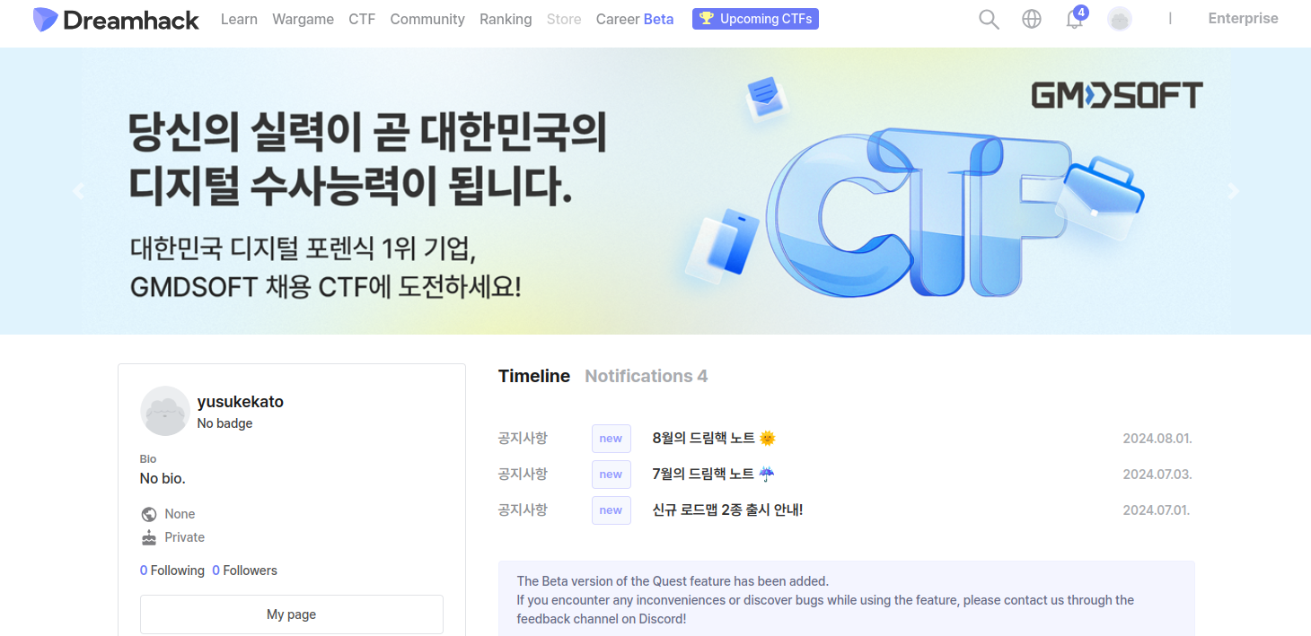
Task: Open the Learn menu
Action: [x=239, y=20]
